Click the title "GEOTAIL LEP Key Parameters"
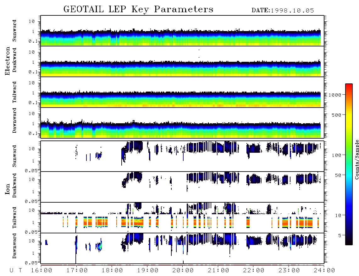 point(138,9)
